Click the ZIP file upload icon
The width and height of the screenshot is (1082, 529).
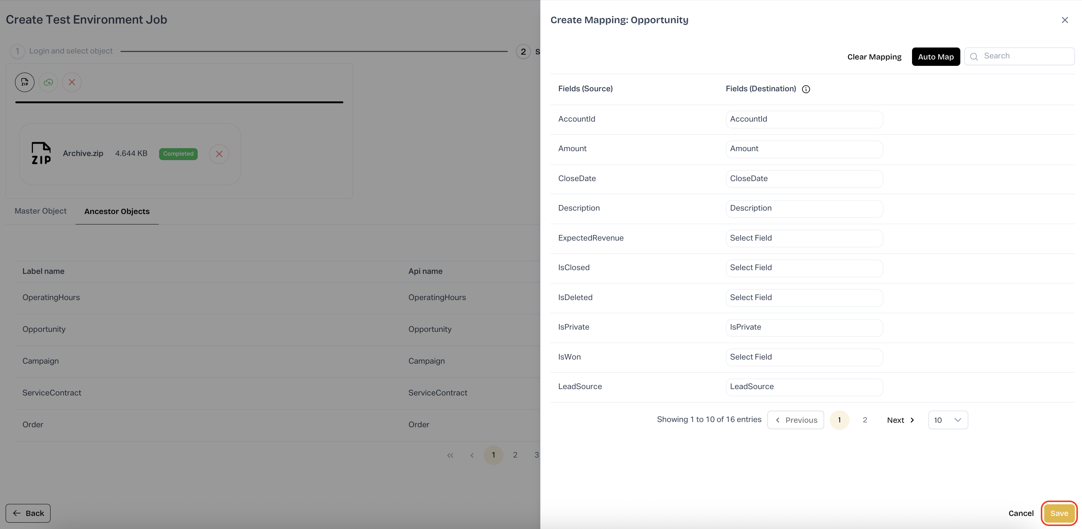click(x=25, y=82)
